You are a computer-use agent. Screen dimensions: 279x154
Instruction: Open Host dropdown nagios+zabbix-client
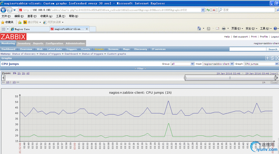point(218,64)
